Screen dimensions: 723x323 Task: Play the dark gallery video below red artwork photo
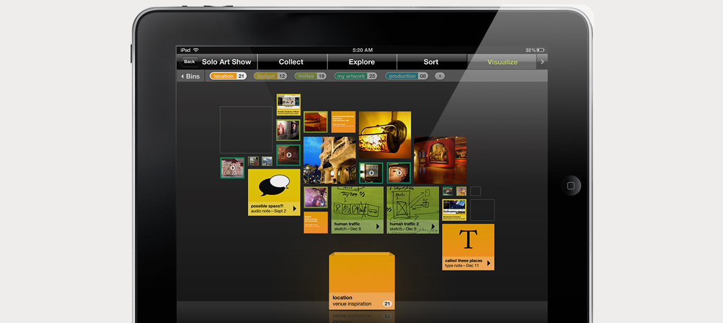(x=288, y=155)
